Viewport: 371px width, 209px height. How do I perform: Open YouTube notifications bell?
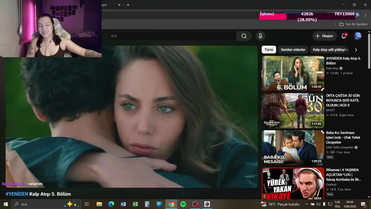(x=344, y=36)
